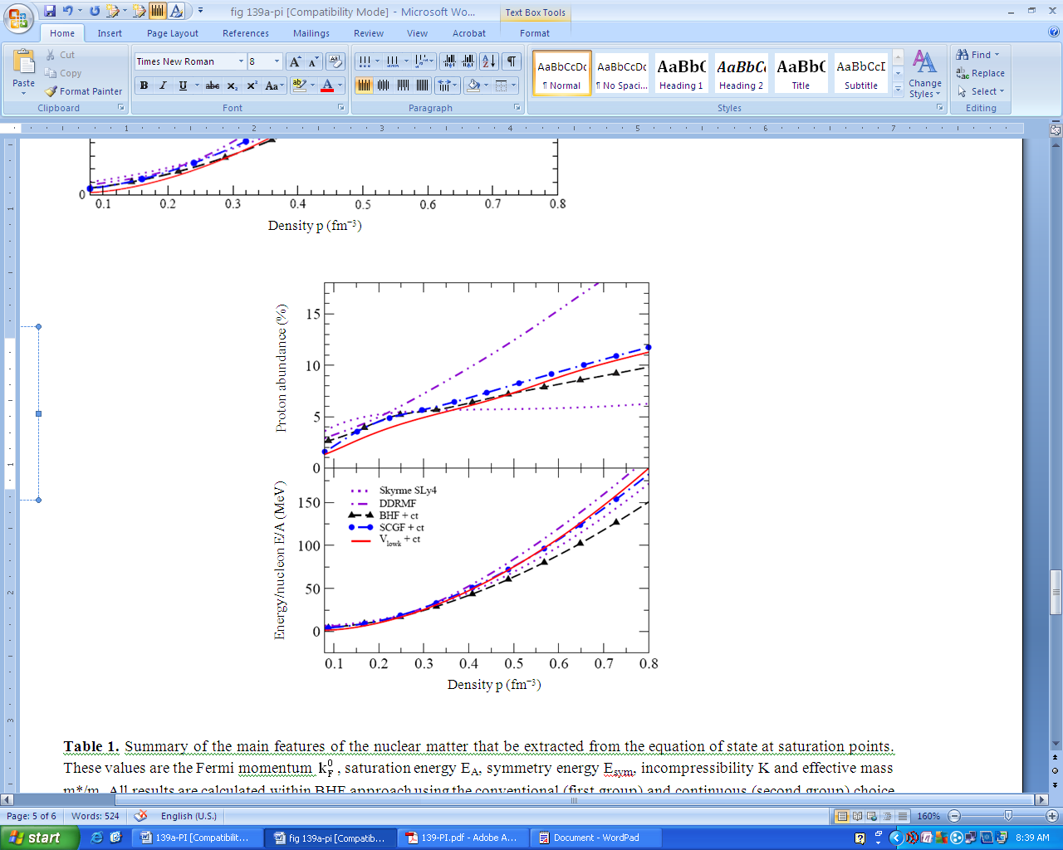The width and height of the screenshot is (1063, 850).
Task: Open the font name dropdown
Action: 241,61
